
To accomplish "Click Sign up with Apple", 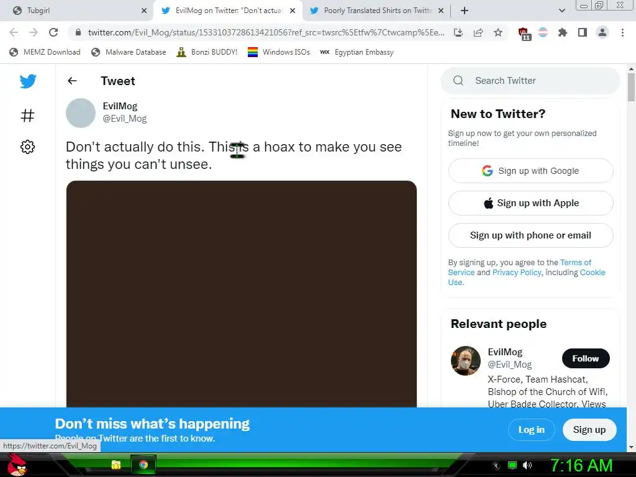I will click(x=530, y=203).
